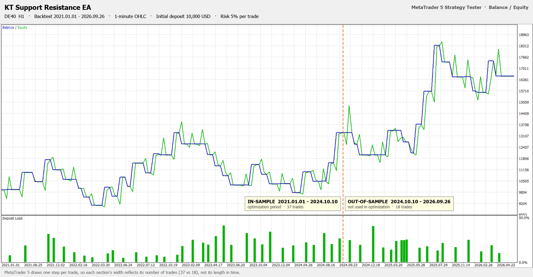Click "Balance / Equity" in the top-right header

click(x=509, y=7)
